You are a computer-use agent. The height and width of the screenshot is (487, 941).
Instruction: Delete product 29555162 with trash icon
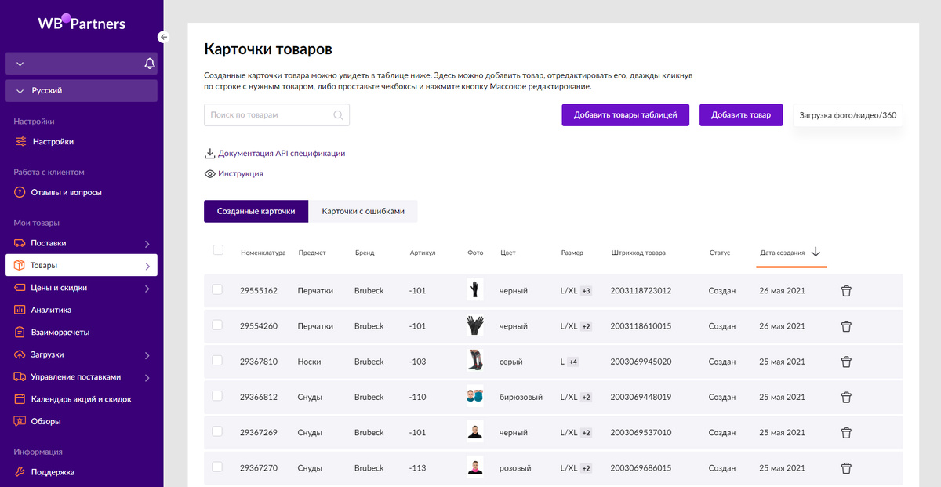click(846, 291)
